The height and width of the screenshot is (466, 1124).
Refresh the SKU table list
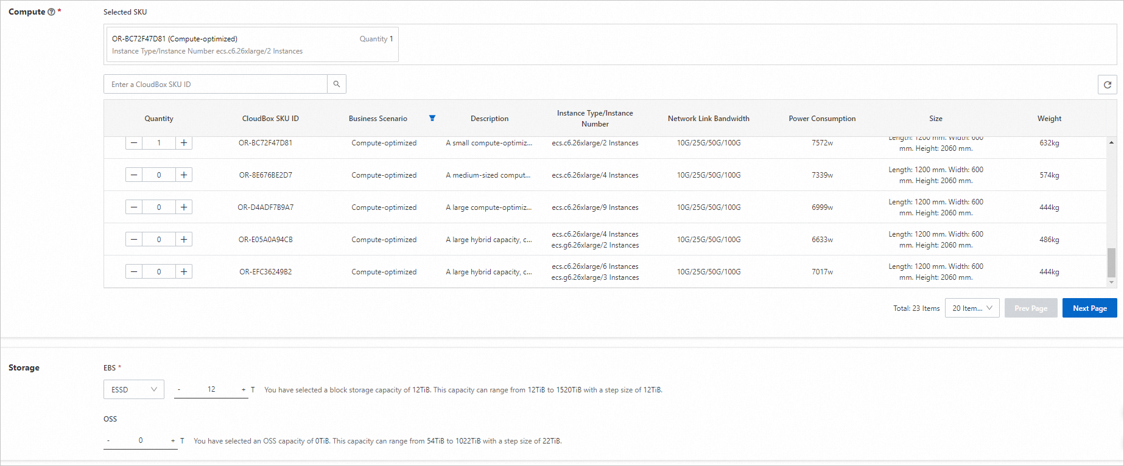(1108, 85)
